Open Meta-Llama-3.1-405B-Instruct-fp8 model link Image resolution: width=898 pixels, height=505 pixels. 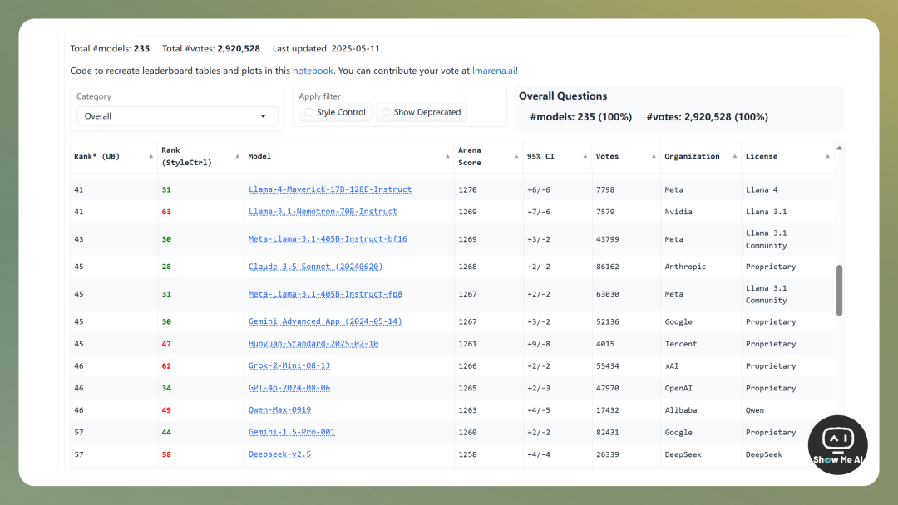[325, 294]
